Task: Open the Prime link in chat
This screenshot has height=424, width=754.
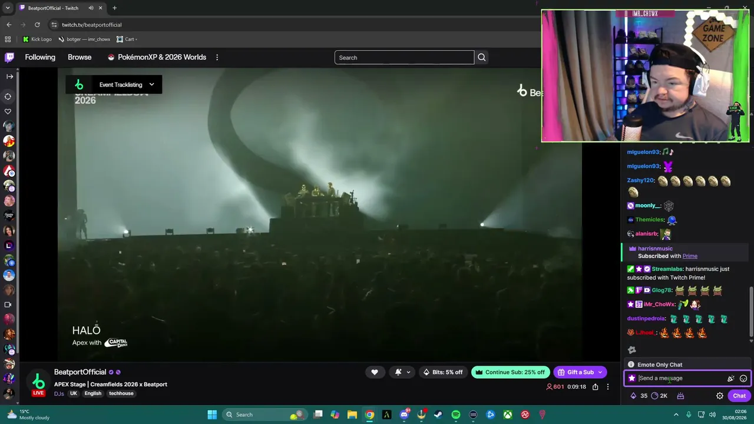Action: click(690, 256)
